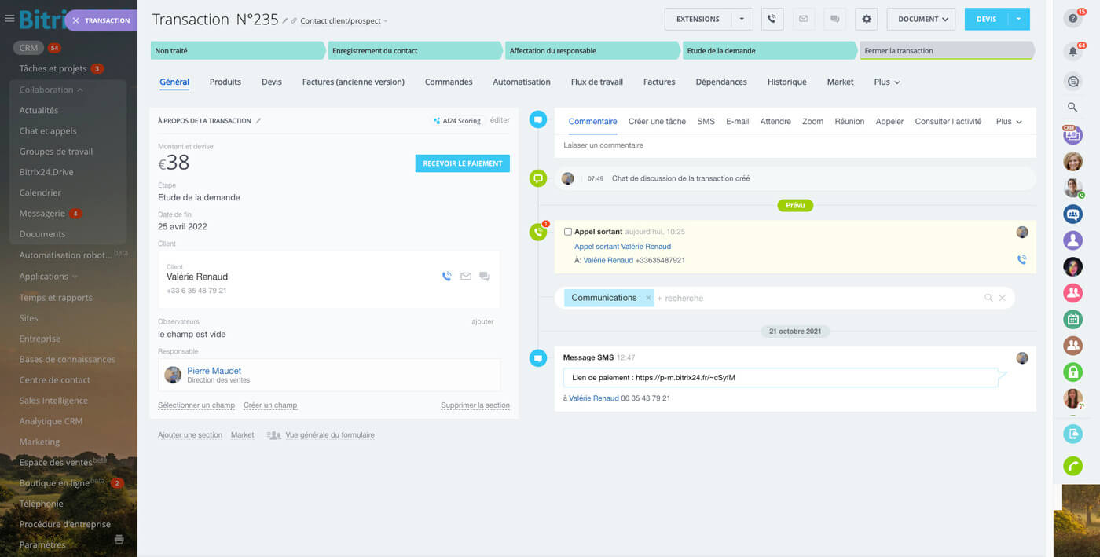Open the EXTENSIONS dropdown arrow
Viewport: 1100px width, 557px height.
[742, 19]
